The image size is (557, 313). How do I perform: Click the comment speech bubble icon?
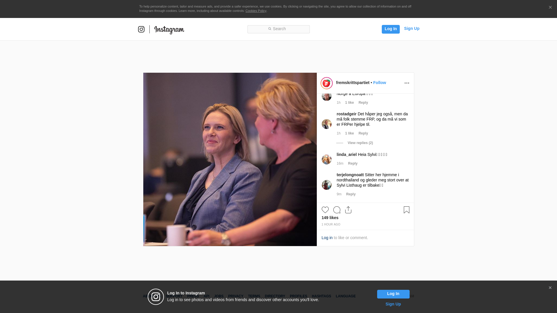[x=337, y=210]
